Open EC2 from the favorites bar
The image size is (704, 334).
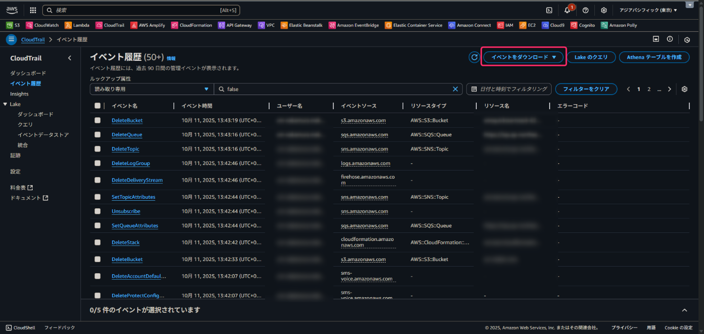pyautogui.click(x=527, y=25)
